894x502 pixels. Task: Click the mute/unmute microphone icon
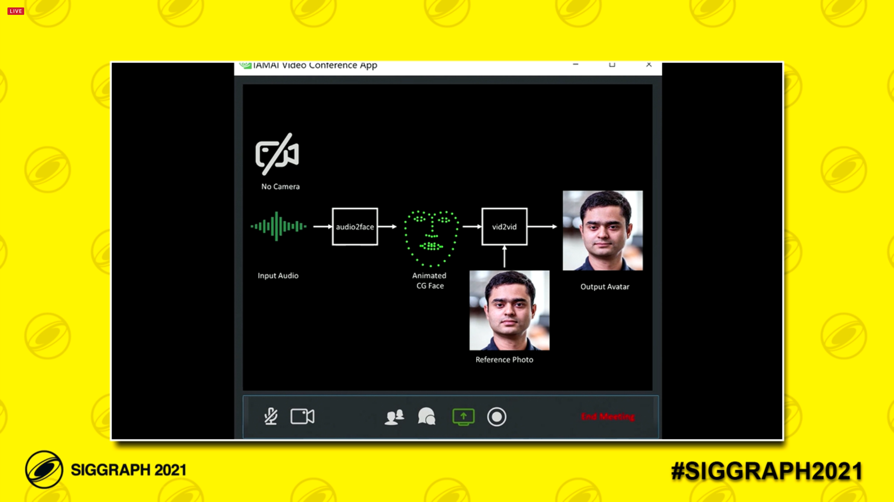270,417
